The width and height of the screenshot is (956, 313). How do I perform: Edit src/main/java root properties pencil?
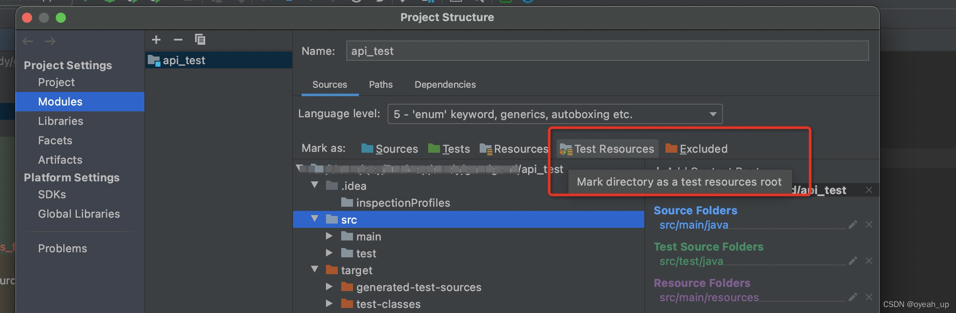coord(853,225)
